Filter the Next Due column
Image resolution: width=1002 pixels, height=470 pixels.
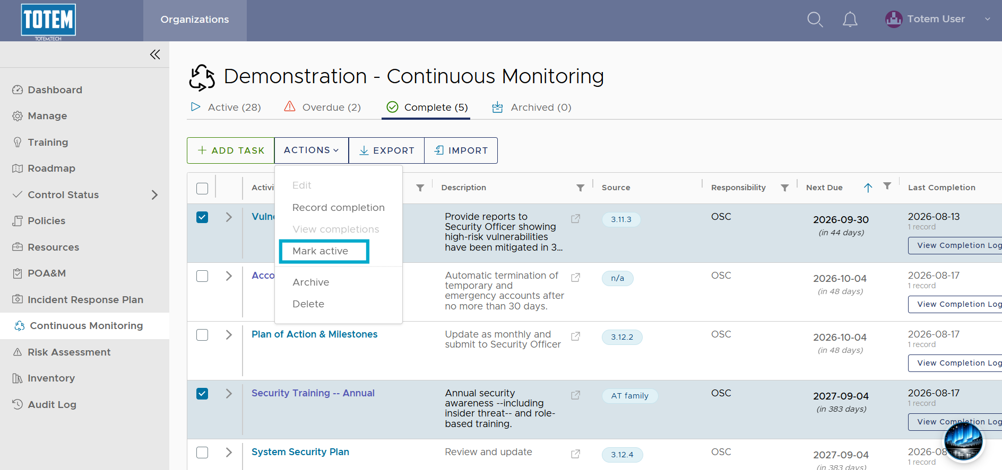click(x=887, y=185)
